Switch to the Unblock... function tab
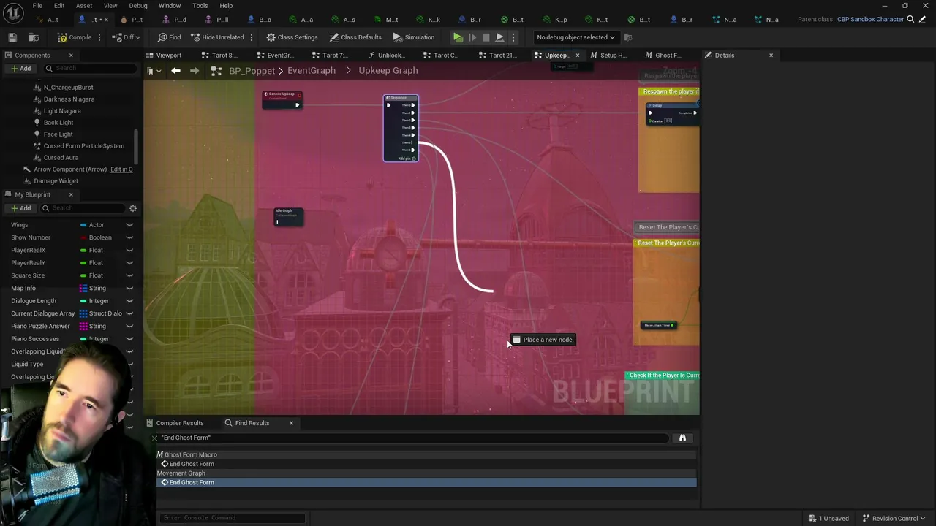The height and width of the screenshot is (526, 936). coord(385,55)
